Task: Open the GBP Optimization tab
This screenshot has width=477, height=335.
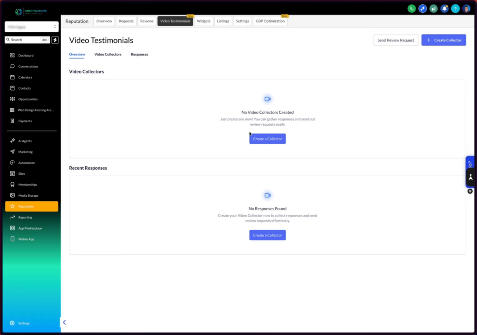Action: coord(270,21)
